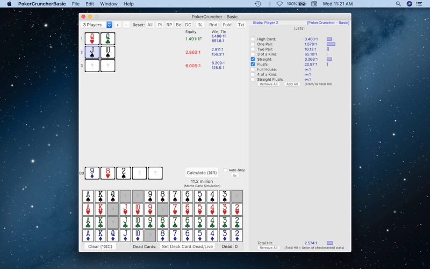This screenshot has height=269, width=430.
Task: Select Player 2's Jack of spades card
Action: [x=92, y=52]
